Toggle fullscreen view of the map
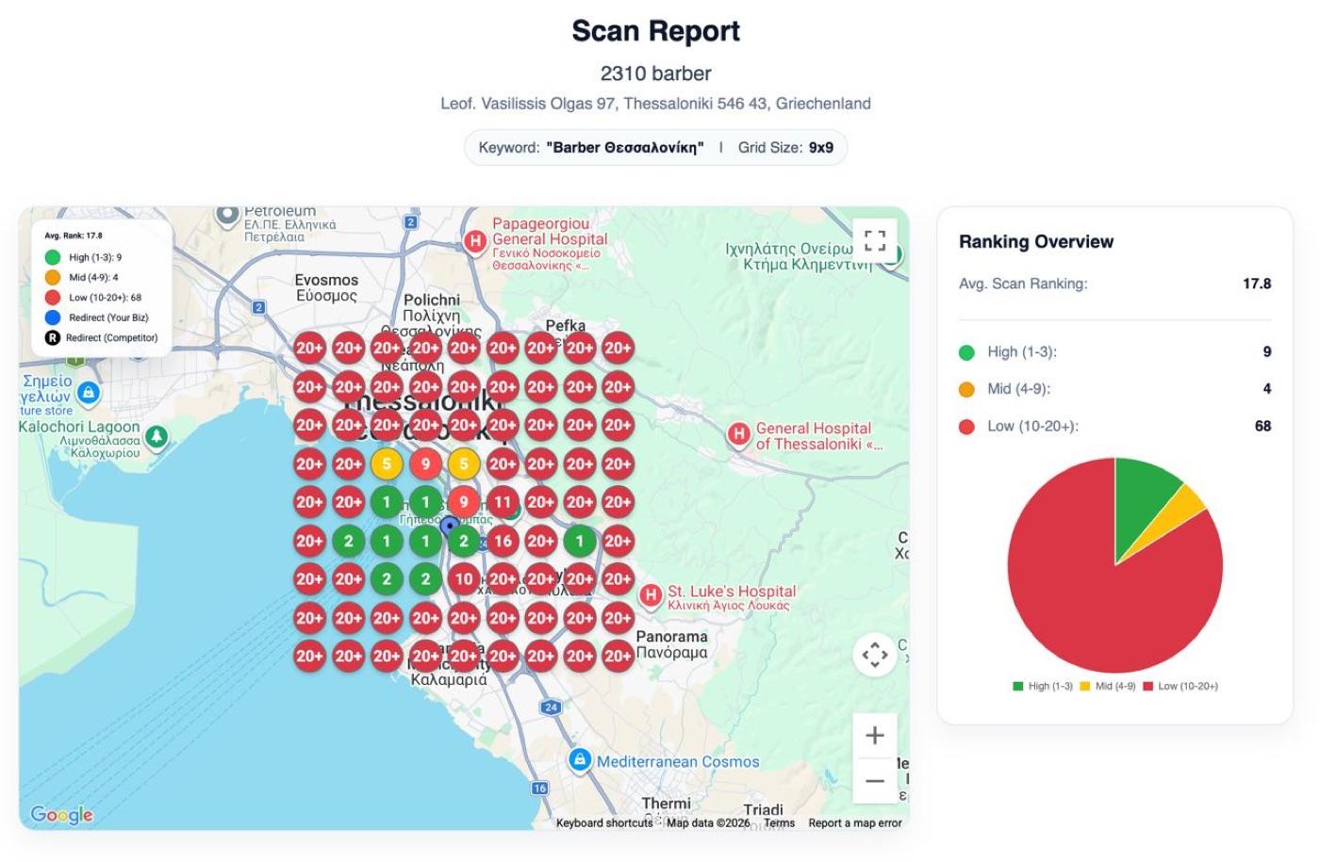The height and width of the screenshot is (862, 1320). [874, 241]
